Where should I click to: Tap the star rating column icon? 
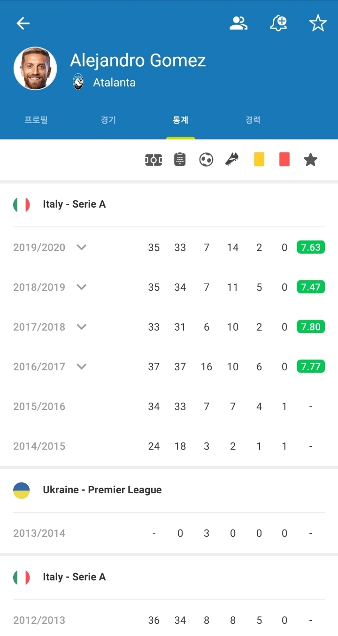coord(310,160)
